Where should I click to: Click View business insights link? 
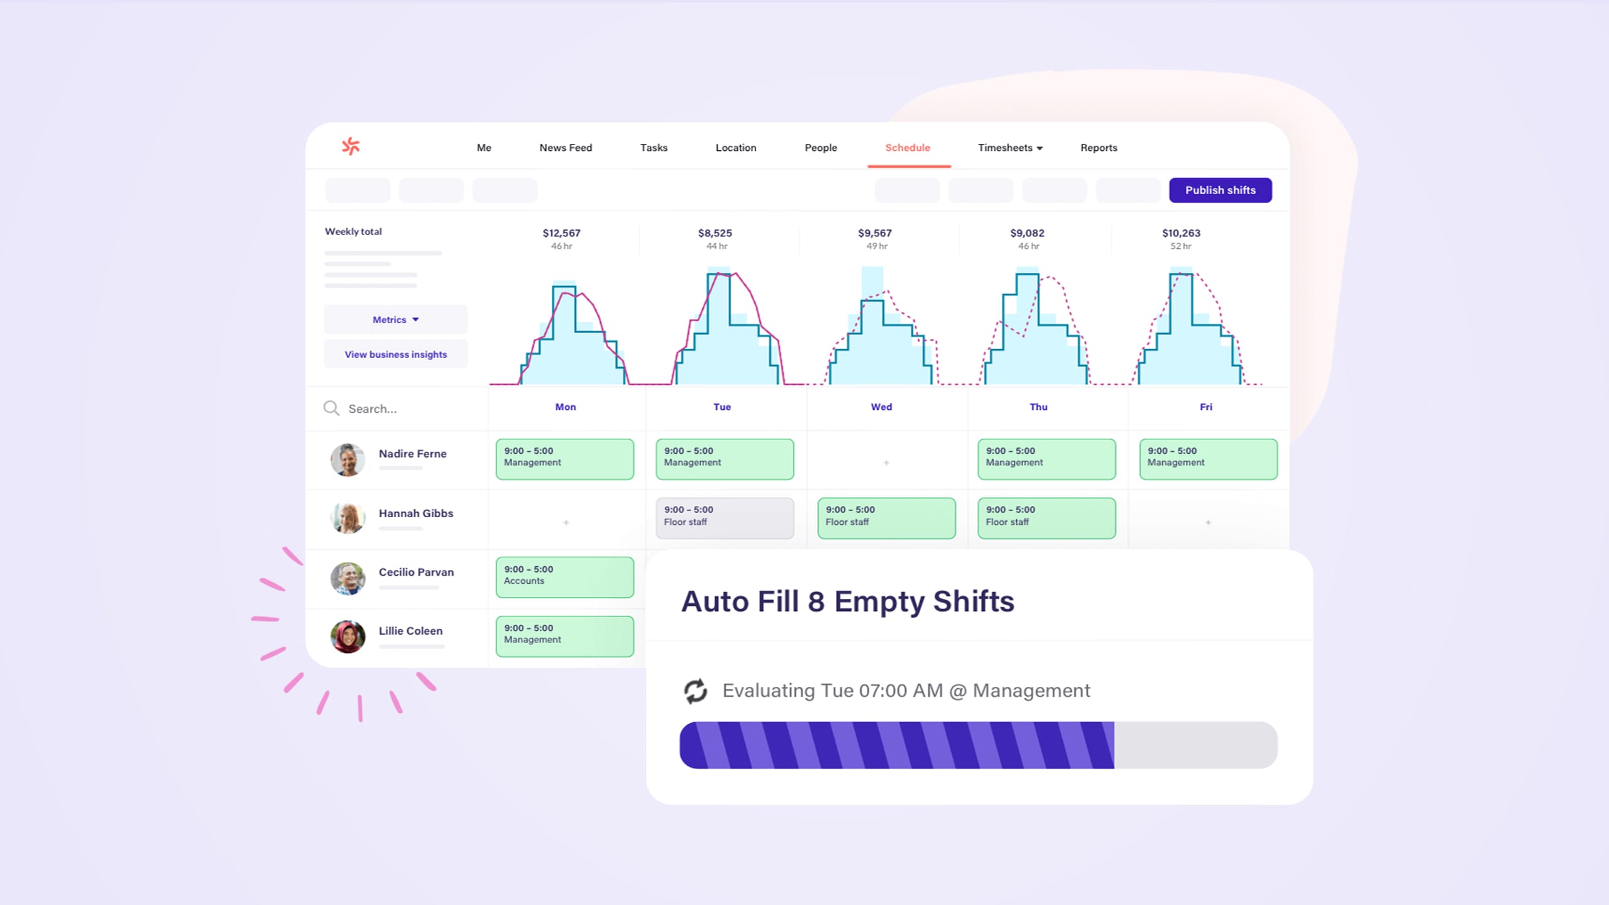coord(395,354)
